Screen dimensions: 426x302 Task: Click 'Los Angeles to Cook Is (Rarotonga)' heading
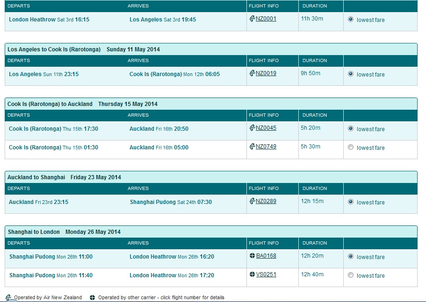pos(54,49)
